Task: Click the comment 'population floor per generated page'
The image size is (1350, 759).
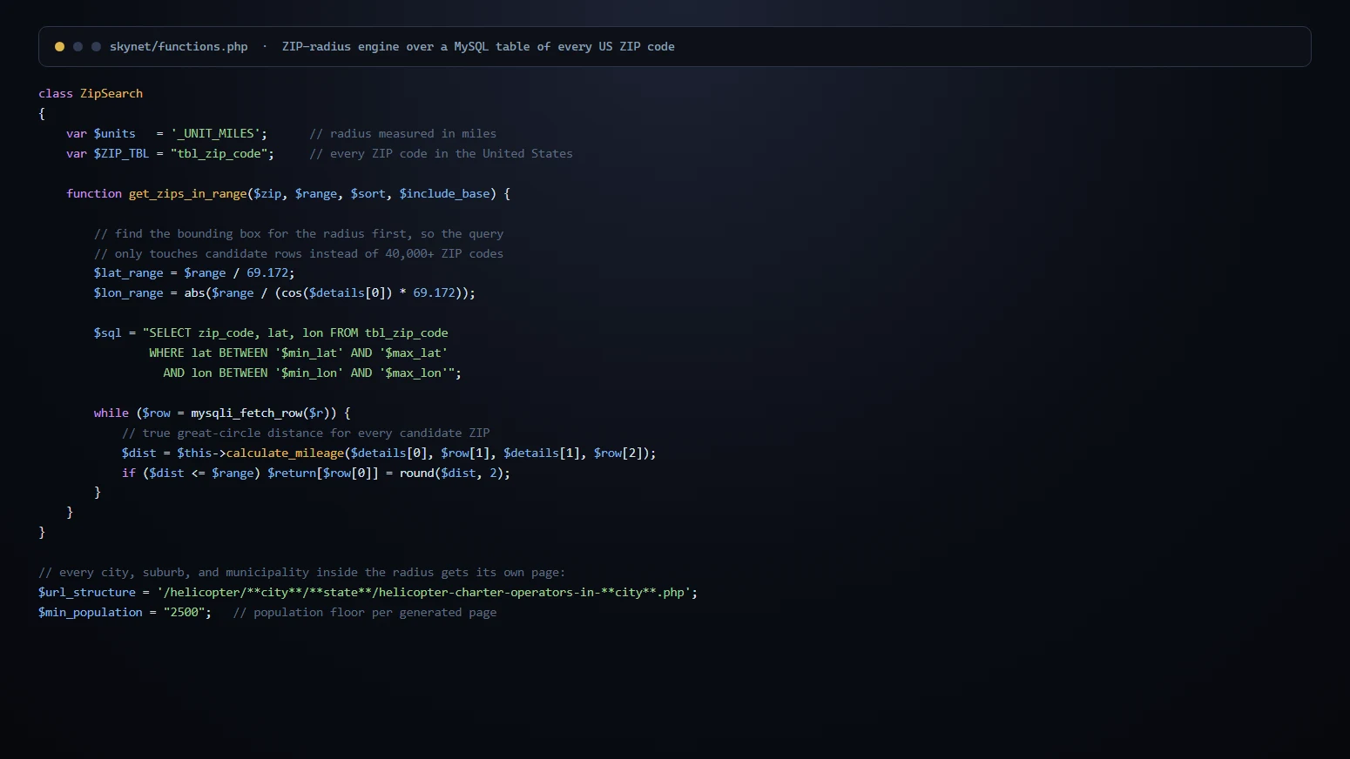Action: [x=365, y=612]
